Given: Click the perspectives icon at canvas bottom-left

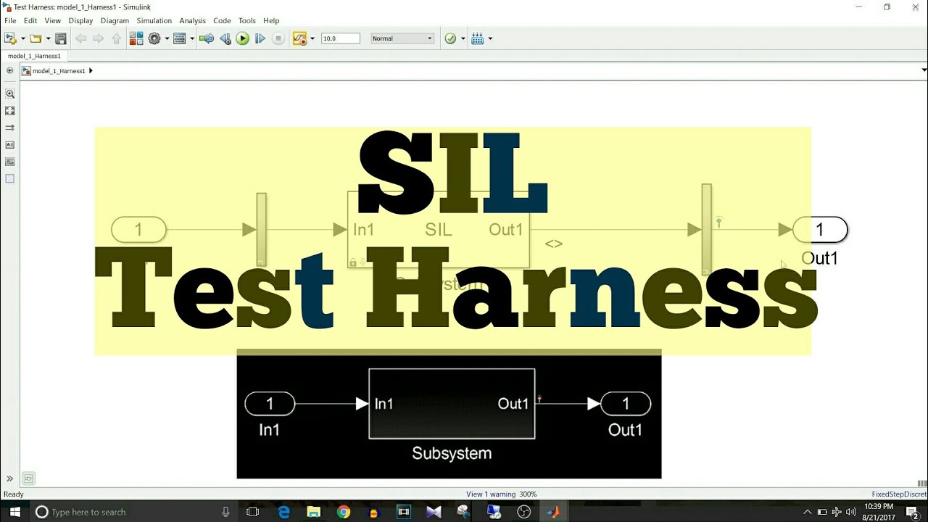Looking at the screenshot, I should click(x=28, y=478).
